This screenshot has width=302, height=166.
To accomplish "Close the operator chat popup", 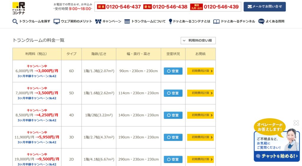I will pos(296,123).
